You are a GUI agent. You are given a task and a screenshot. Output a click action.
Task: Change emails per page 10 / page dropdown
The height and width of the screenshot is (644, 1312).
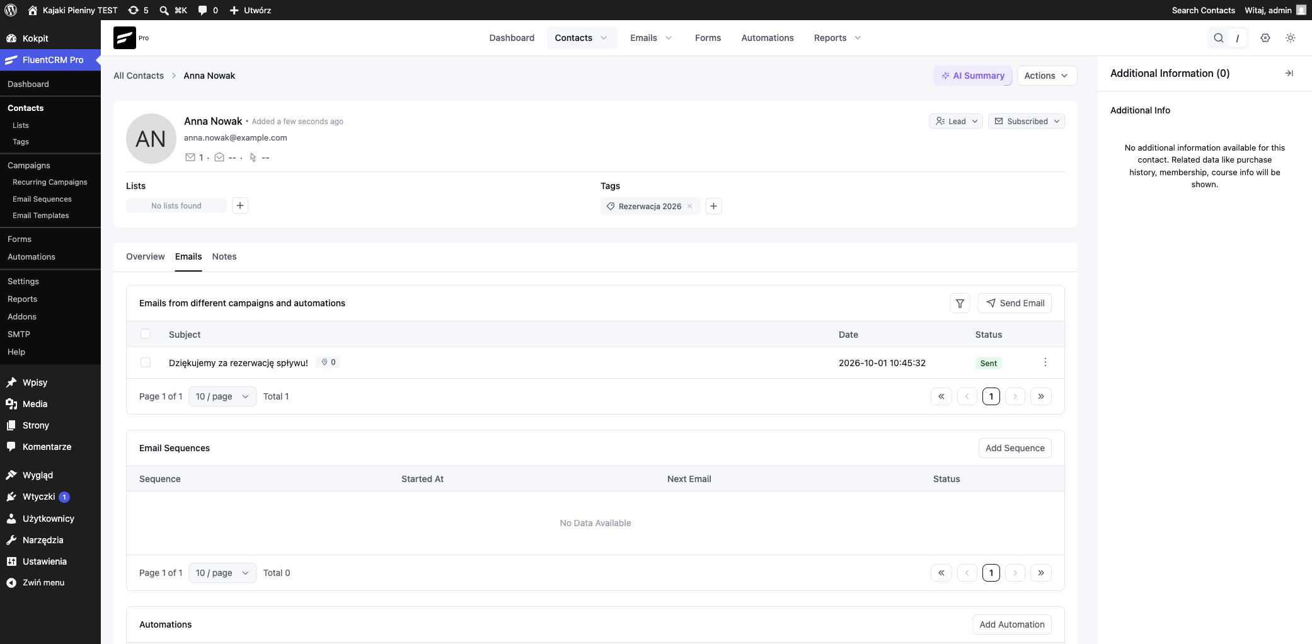tap(222, 396)
